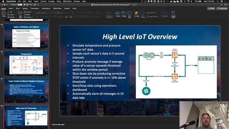Open the Window menu in menu bar
Screen dimensions: 229x129
click(x=77, y=1)
